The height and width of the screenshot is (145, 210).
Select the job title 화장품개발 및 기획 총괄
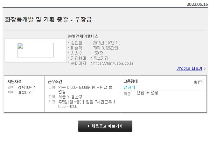point(36,19)
